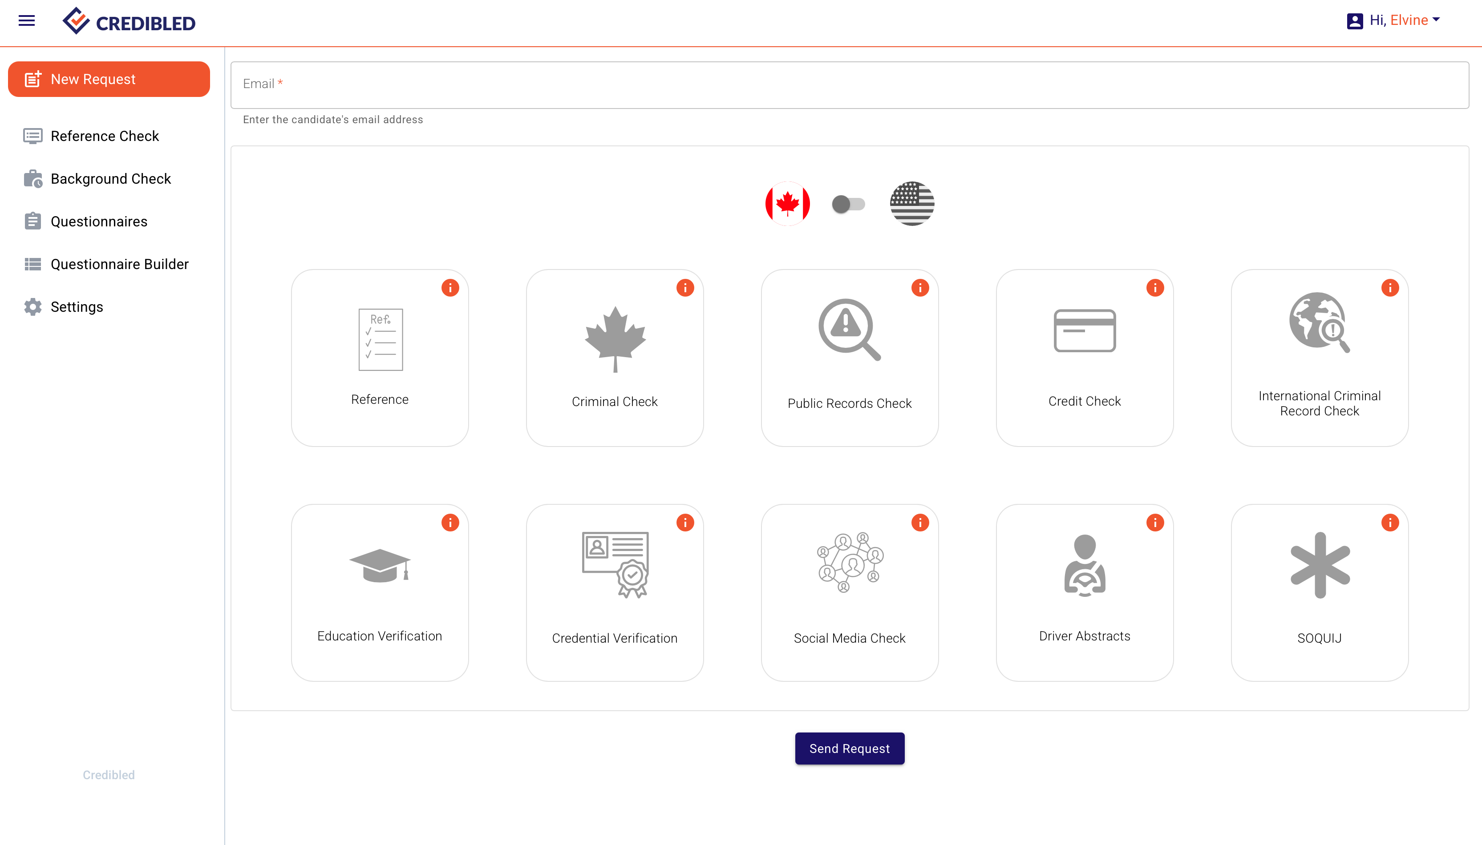
Task: Open Settings from sidebar
Action: click(x=77, y=307)
